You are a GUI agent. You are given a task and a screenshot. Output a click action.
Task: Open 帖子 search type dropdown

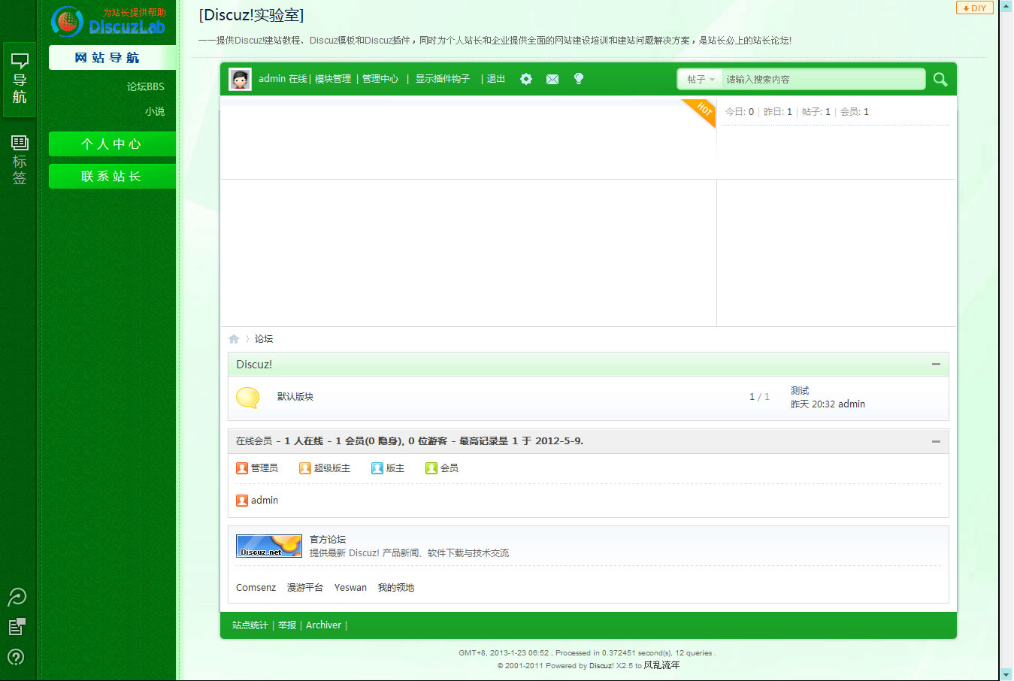pos(701,79)
